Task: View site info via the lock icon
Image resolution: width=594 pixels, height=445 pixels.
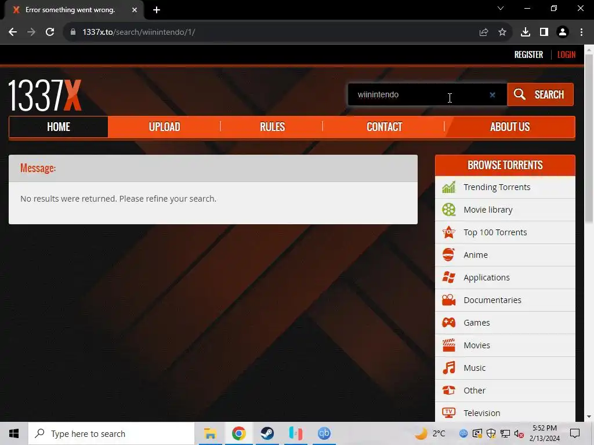Action: click(x=73, y=32)
